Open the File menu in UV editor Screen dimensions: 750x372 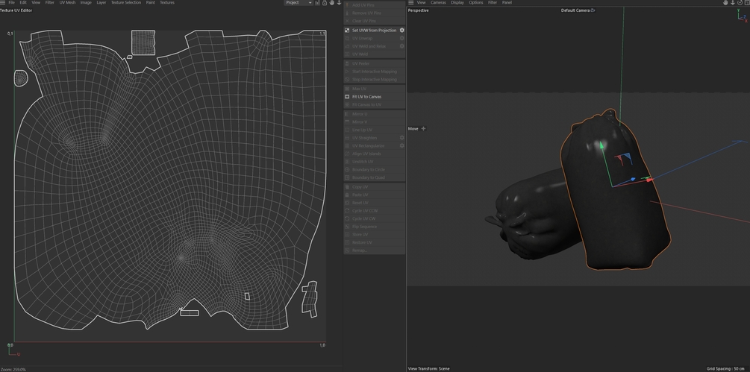tap(11, 2)
